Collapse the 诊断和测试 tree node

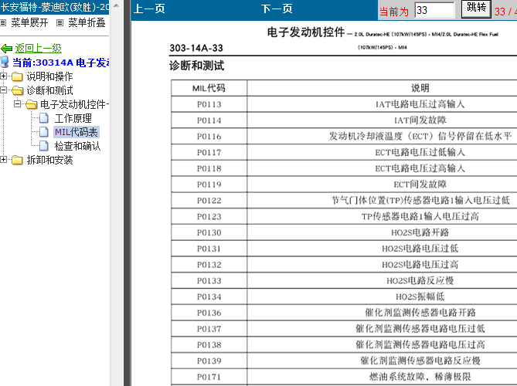click(3, 90)
